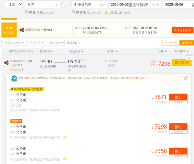Screen dimensions: 194x164
Task: Click 3张 remaining tickets badge
Action: click(x=189, y=58)
